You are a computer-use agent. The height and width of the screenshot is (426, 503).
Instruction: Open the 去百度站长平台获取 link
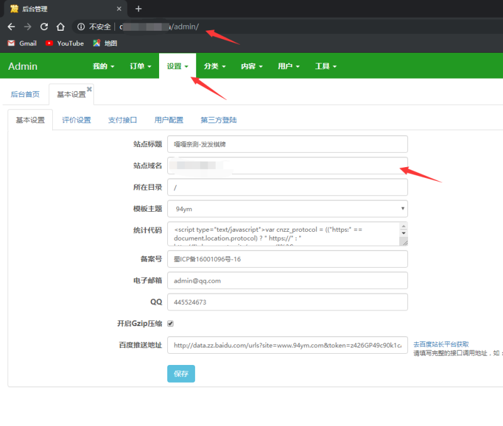point(441,344)
